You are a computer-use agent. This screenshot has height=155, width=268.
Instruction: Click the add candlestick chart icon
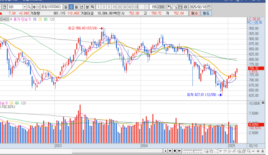pyautogui.click(x=170, y=7)
